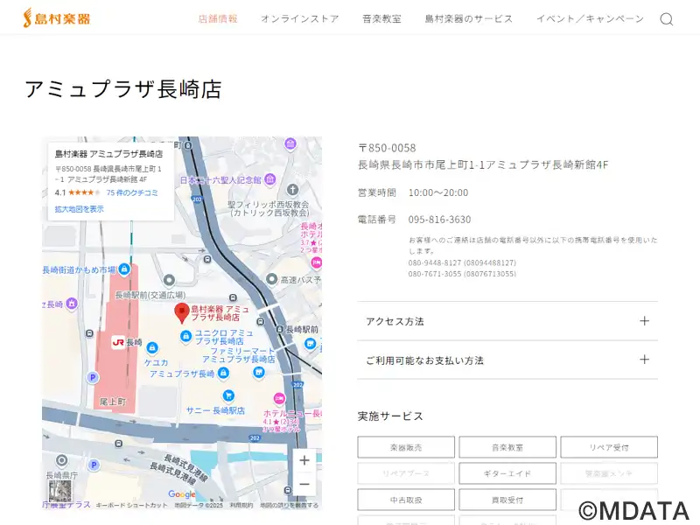Select the ケユカ shop marker

tap(152, 347)
